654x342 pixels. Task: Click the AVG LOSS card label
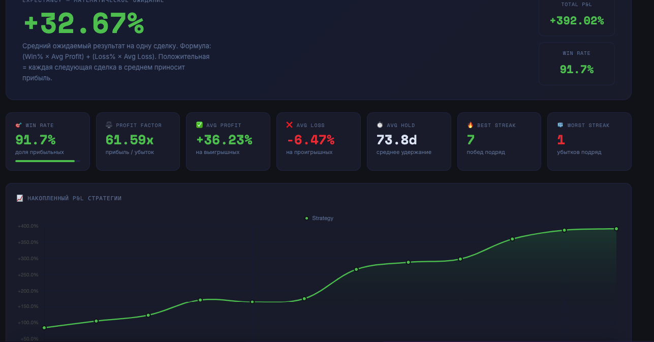click(x=310, y=125)
